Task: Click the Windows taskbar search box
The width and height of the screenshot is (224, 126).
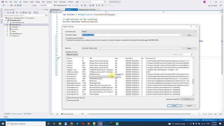Action: tap(26, 124)
